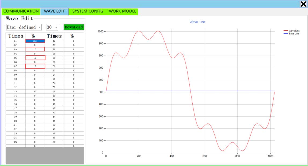Edit the harmonic 26 percent cell
This screenshot has height=166, width=308.
(x=74, y=41)
